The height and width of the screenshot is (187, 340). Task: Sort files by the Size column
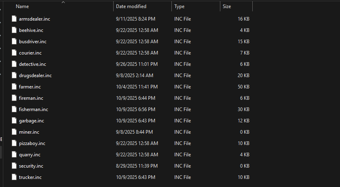[x=227, y=6]
